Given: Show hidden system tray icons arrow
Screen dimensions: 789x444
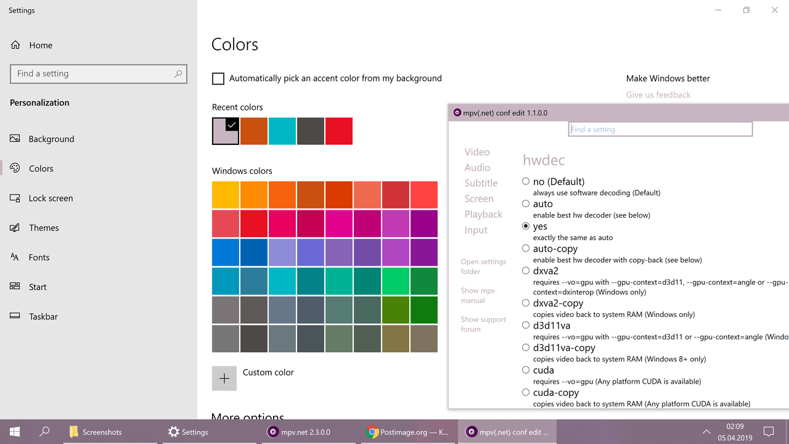Looking at the screenshot, I should [x=706, y=432].
